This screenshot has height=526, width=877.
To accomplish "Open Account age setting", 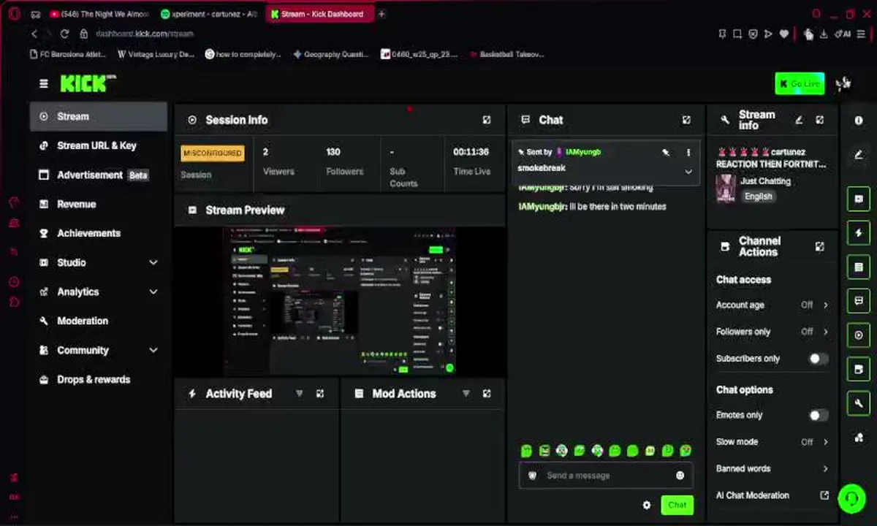I will pos(772,305).
